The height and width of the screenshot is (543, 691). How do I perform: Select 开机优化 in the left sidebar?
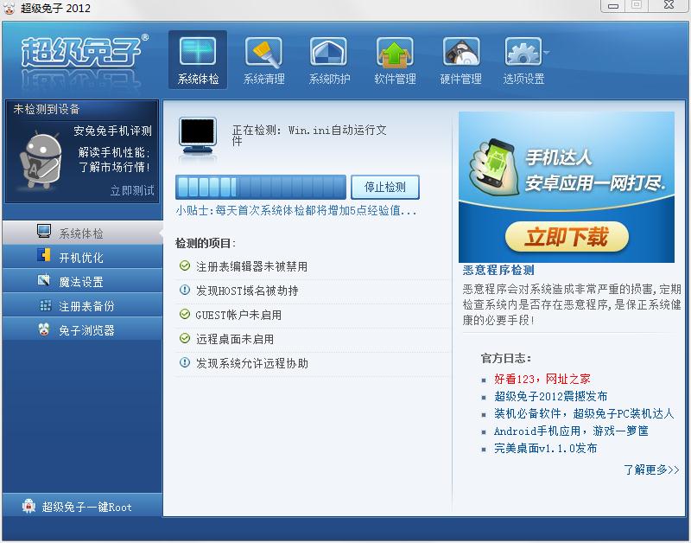tap(82, 257)
